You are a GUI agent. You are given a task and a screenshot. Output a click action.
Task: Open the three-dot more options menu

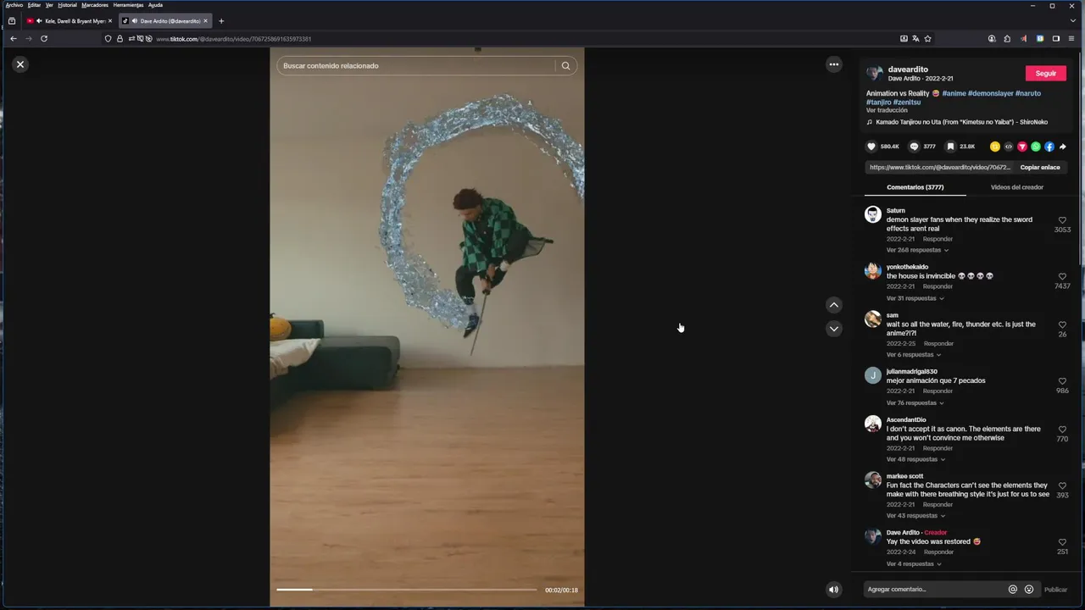(834, 64)
